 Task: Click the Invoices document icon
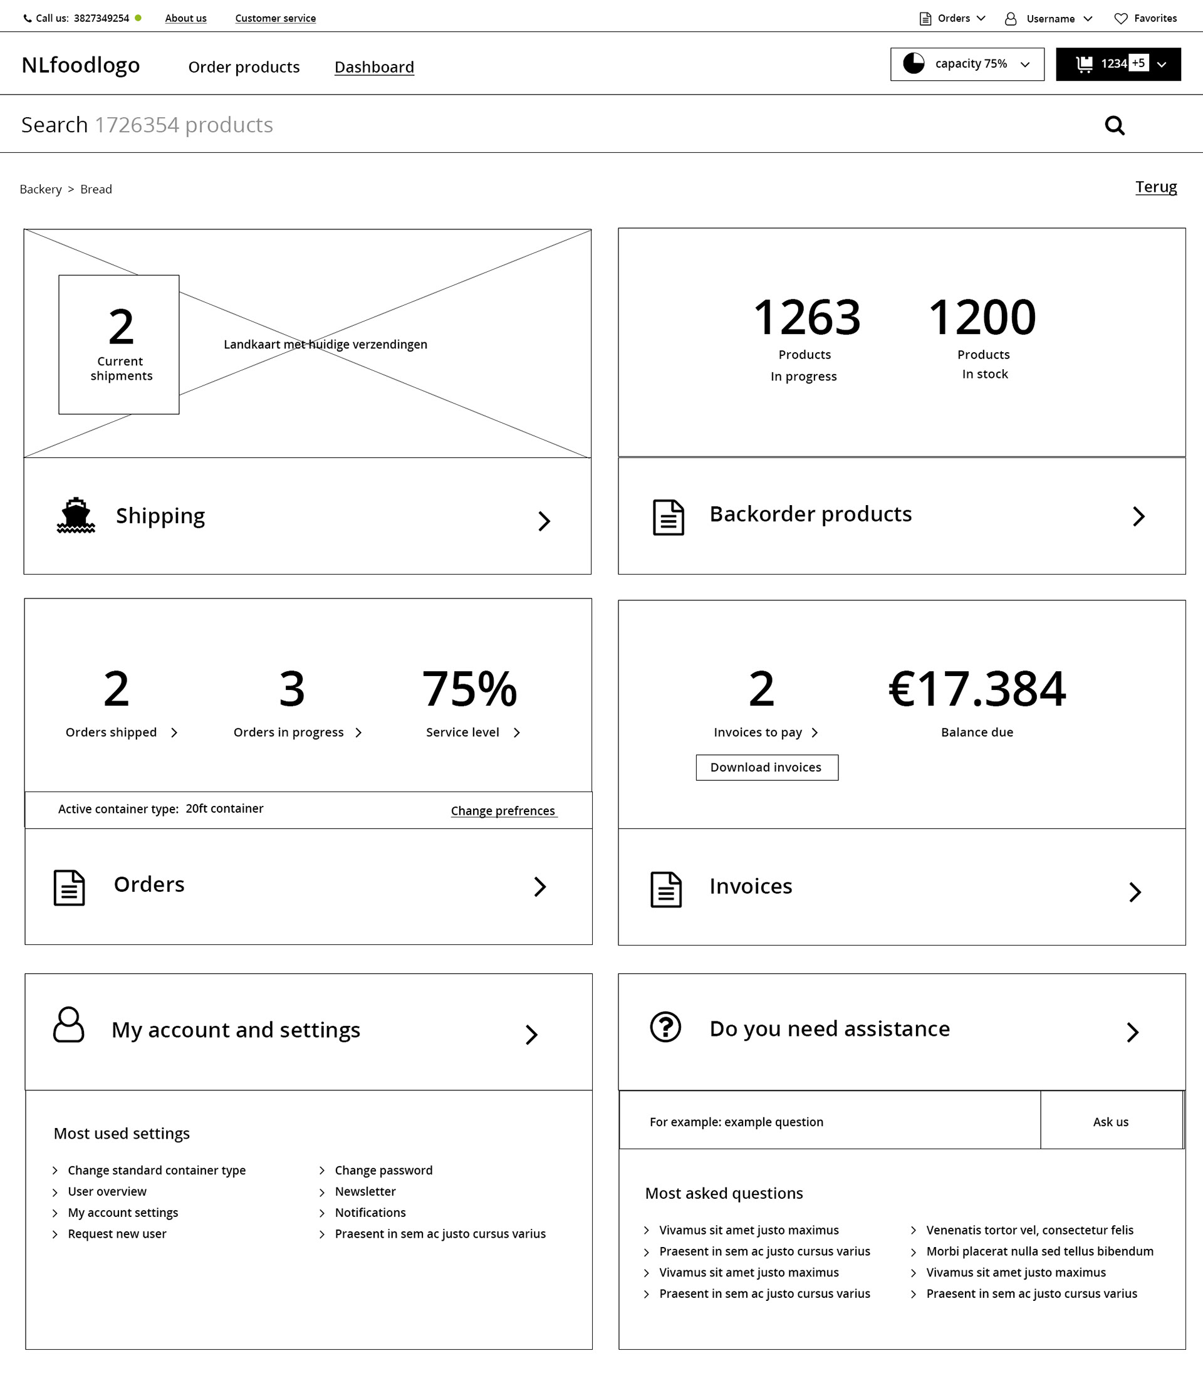coord(666,890)
